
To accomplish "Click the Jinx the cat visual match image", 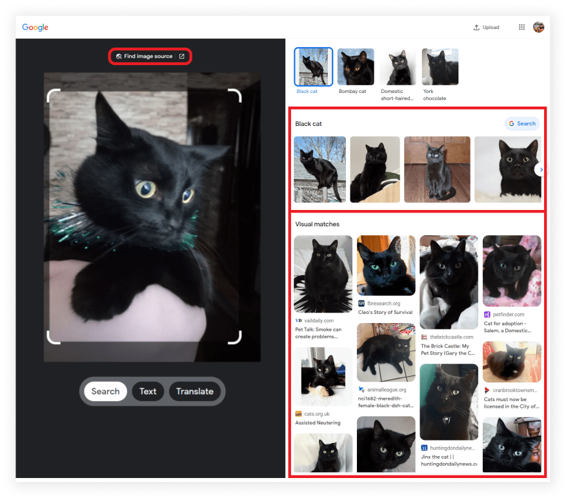I will click(449, 402).
